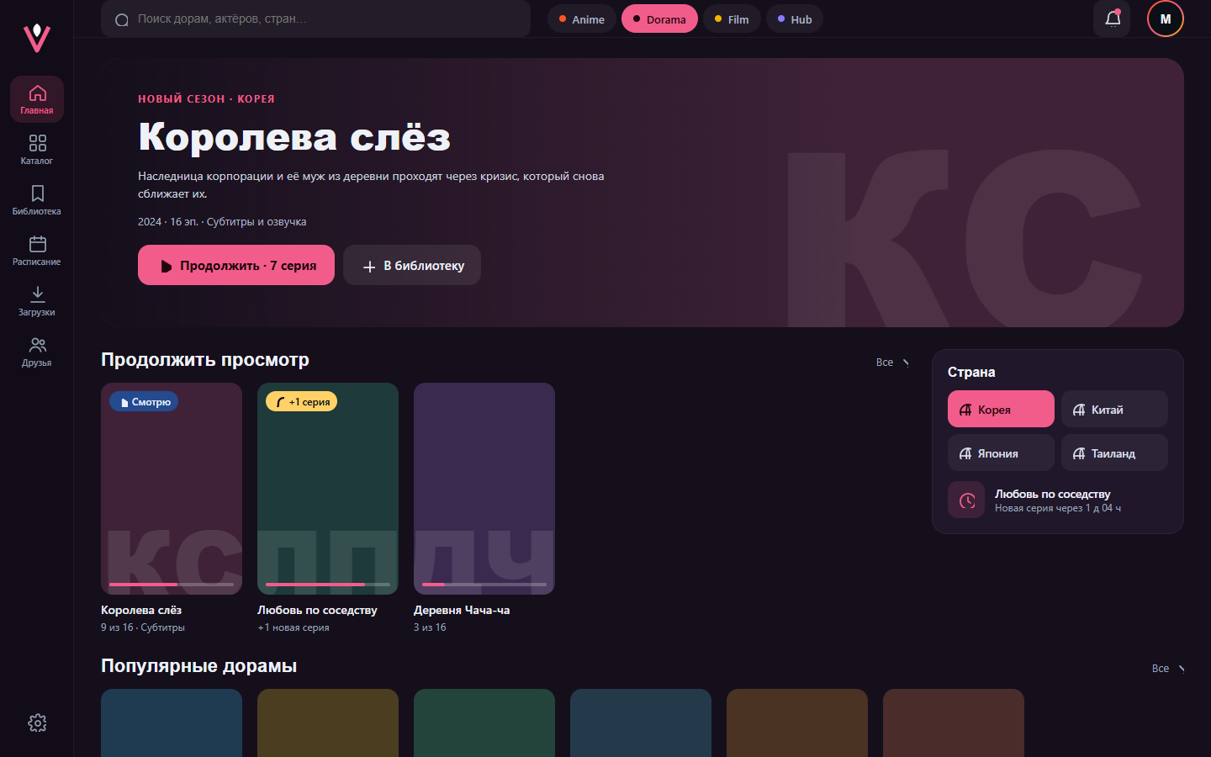Expand Все for Продолжить просмотр
Image resolution: width=1211 pixels, height=757 pixels.
click(x=892, y=363)
